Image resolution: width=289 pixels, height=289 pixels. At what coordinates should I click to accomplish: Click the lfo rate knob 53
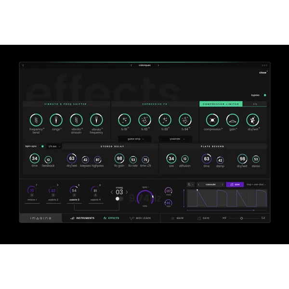point(133,160)
